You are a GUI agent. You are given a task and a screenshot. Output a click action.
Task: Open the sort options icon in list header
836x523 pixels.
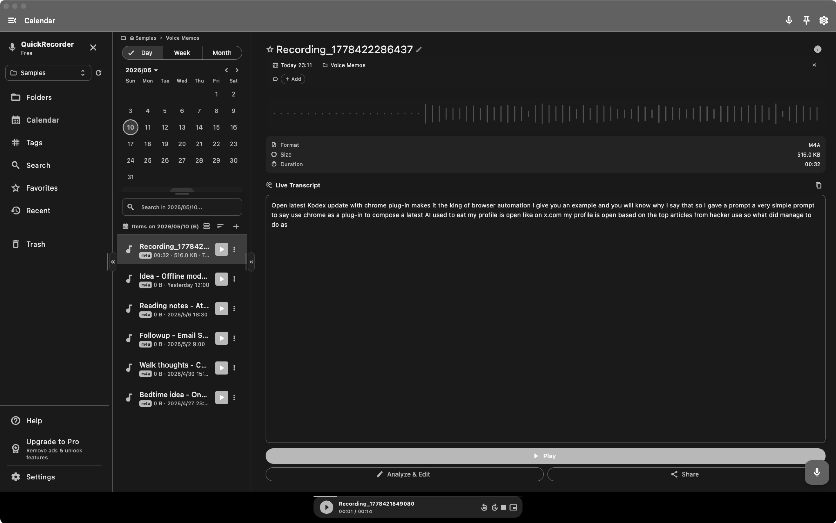coord(220,226)
